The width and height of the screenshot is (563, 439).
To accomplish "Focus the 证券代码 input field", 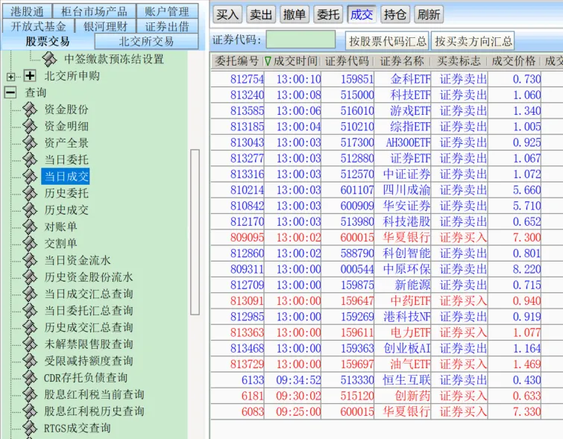I will tap(301, 40).
